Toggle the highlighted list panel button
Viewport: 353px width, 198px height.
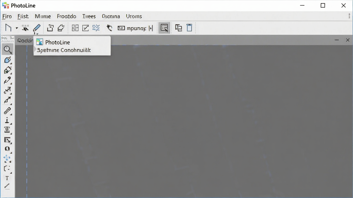[164, 28]
